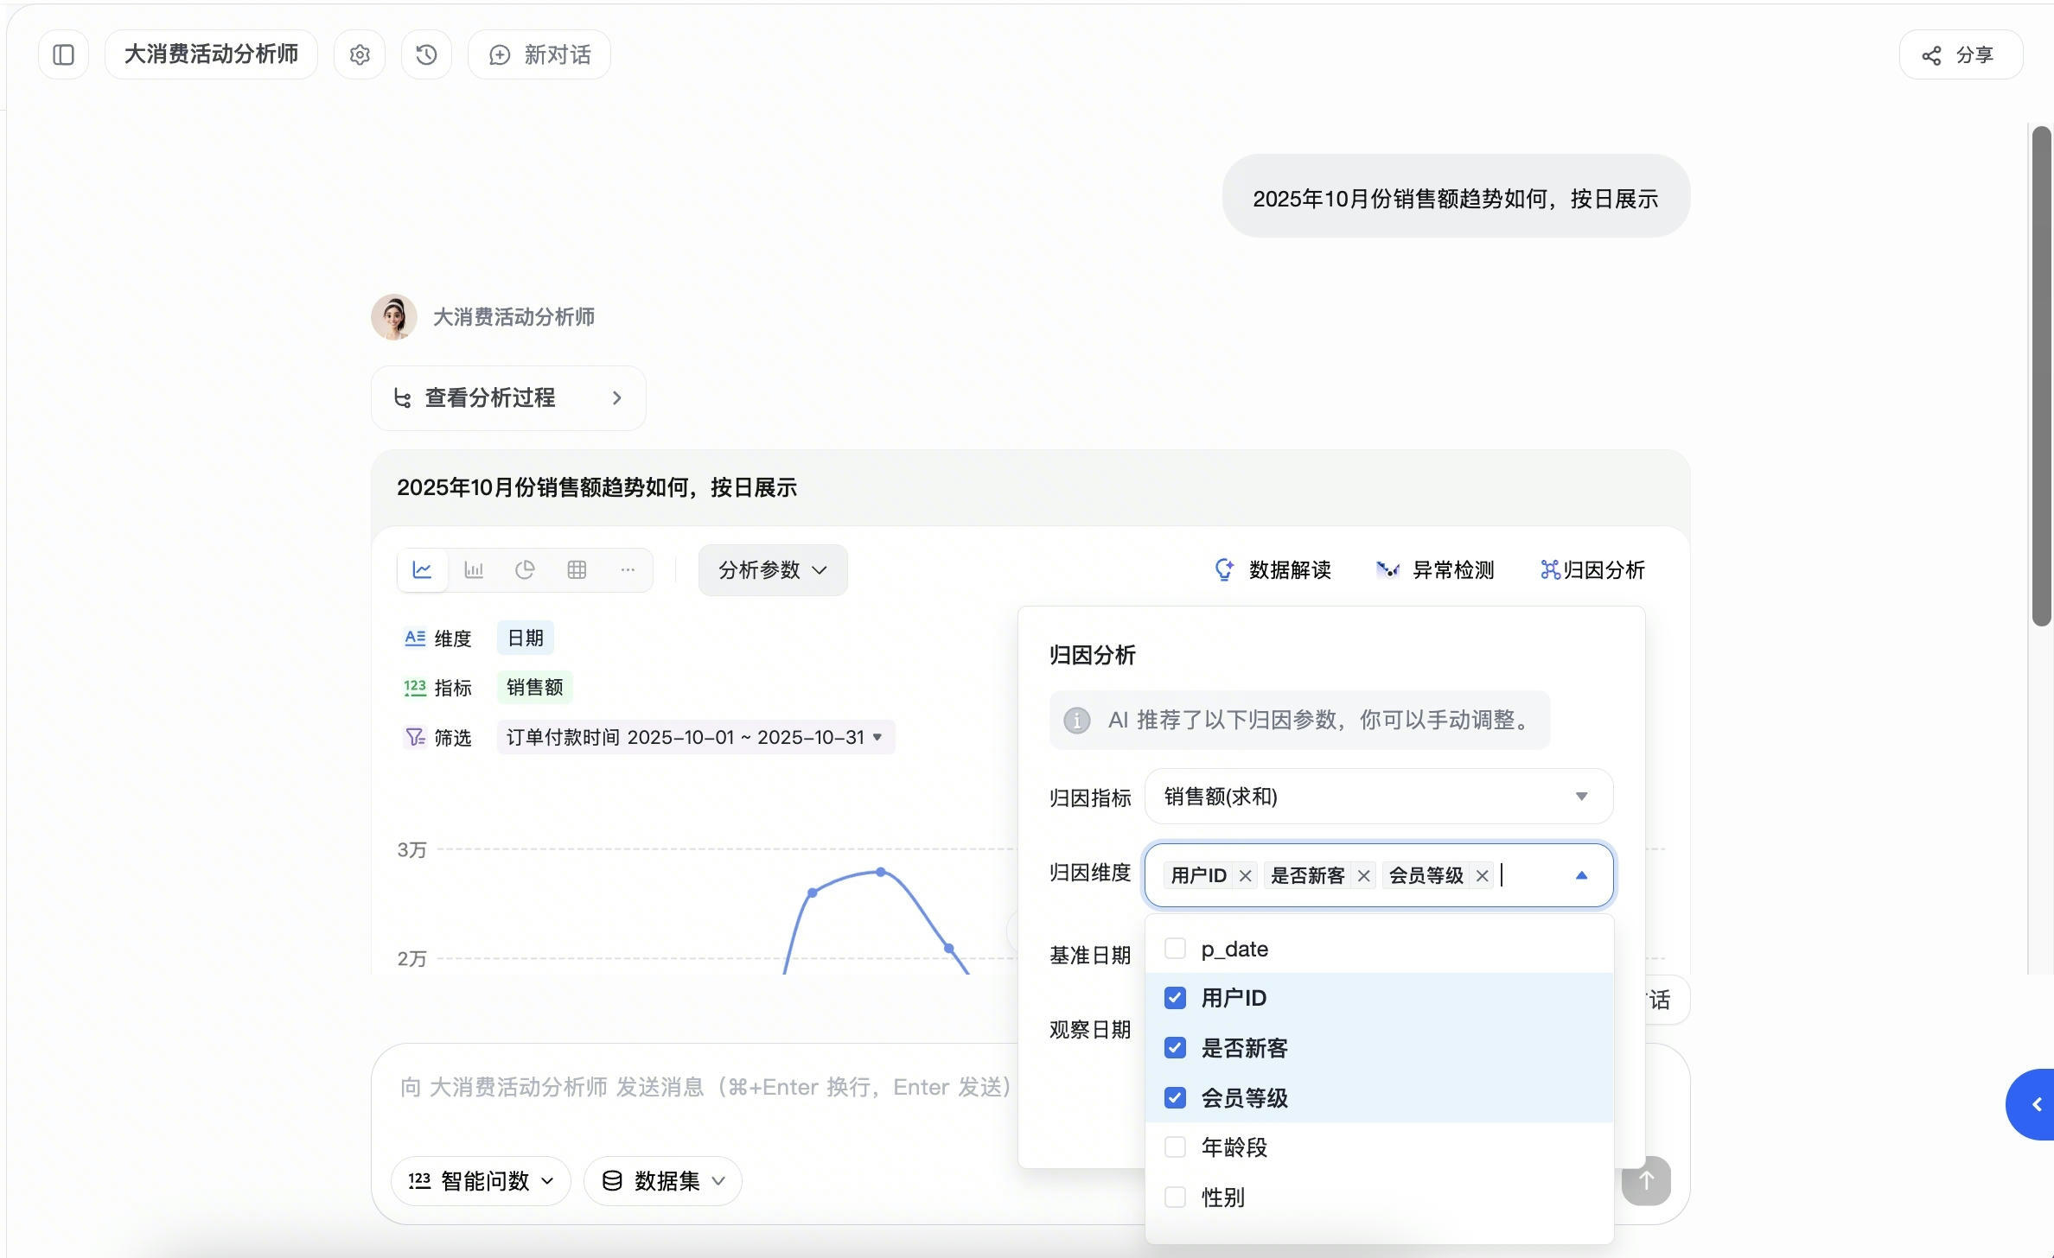Open conversation history clock icon
The height and width of the screenshot is (1258, 2054).
pos(426,55)
